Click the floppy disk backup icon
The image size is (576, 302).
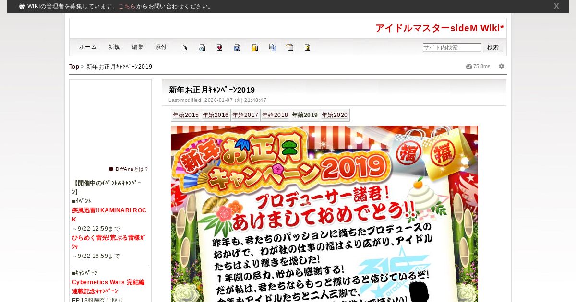pyautogui.click(x=237, y=47)
